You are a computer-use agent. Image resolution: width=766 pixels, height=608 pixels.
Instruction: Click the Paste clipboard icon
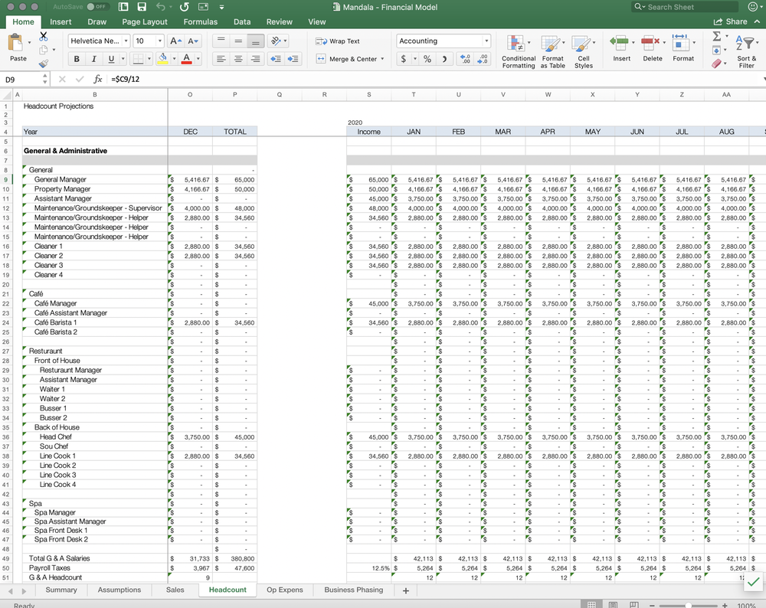pyautogui.click(x=15, y=43)
